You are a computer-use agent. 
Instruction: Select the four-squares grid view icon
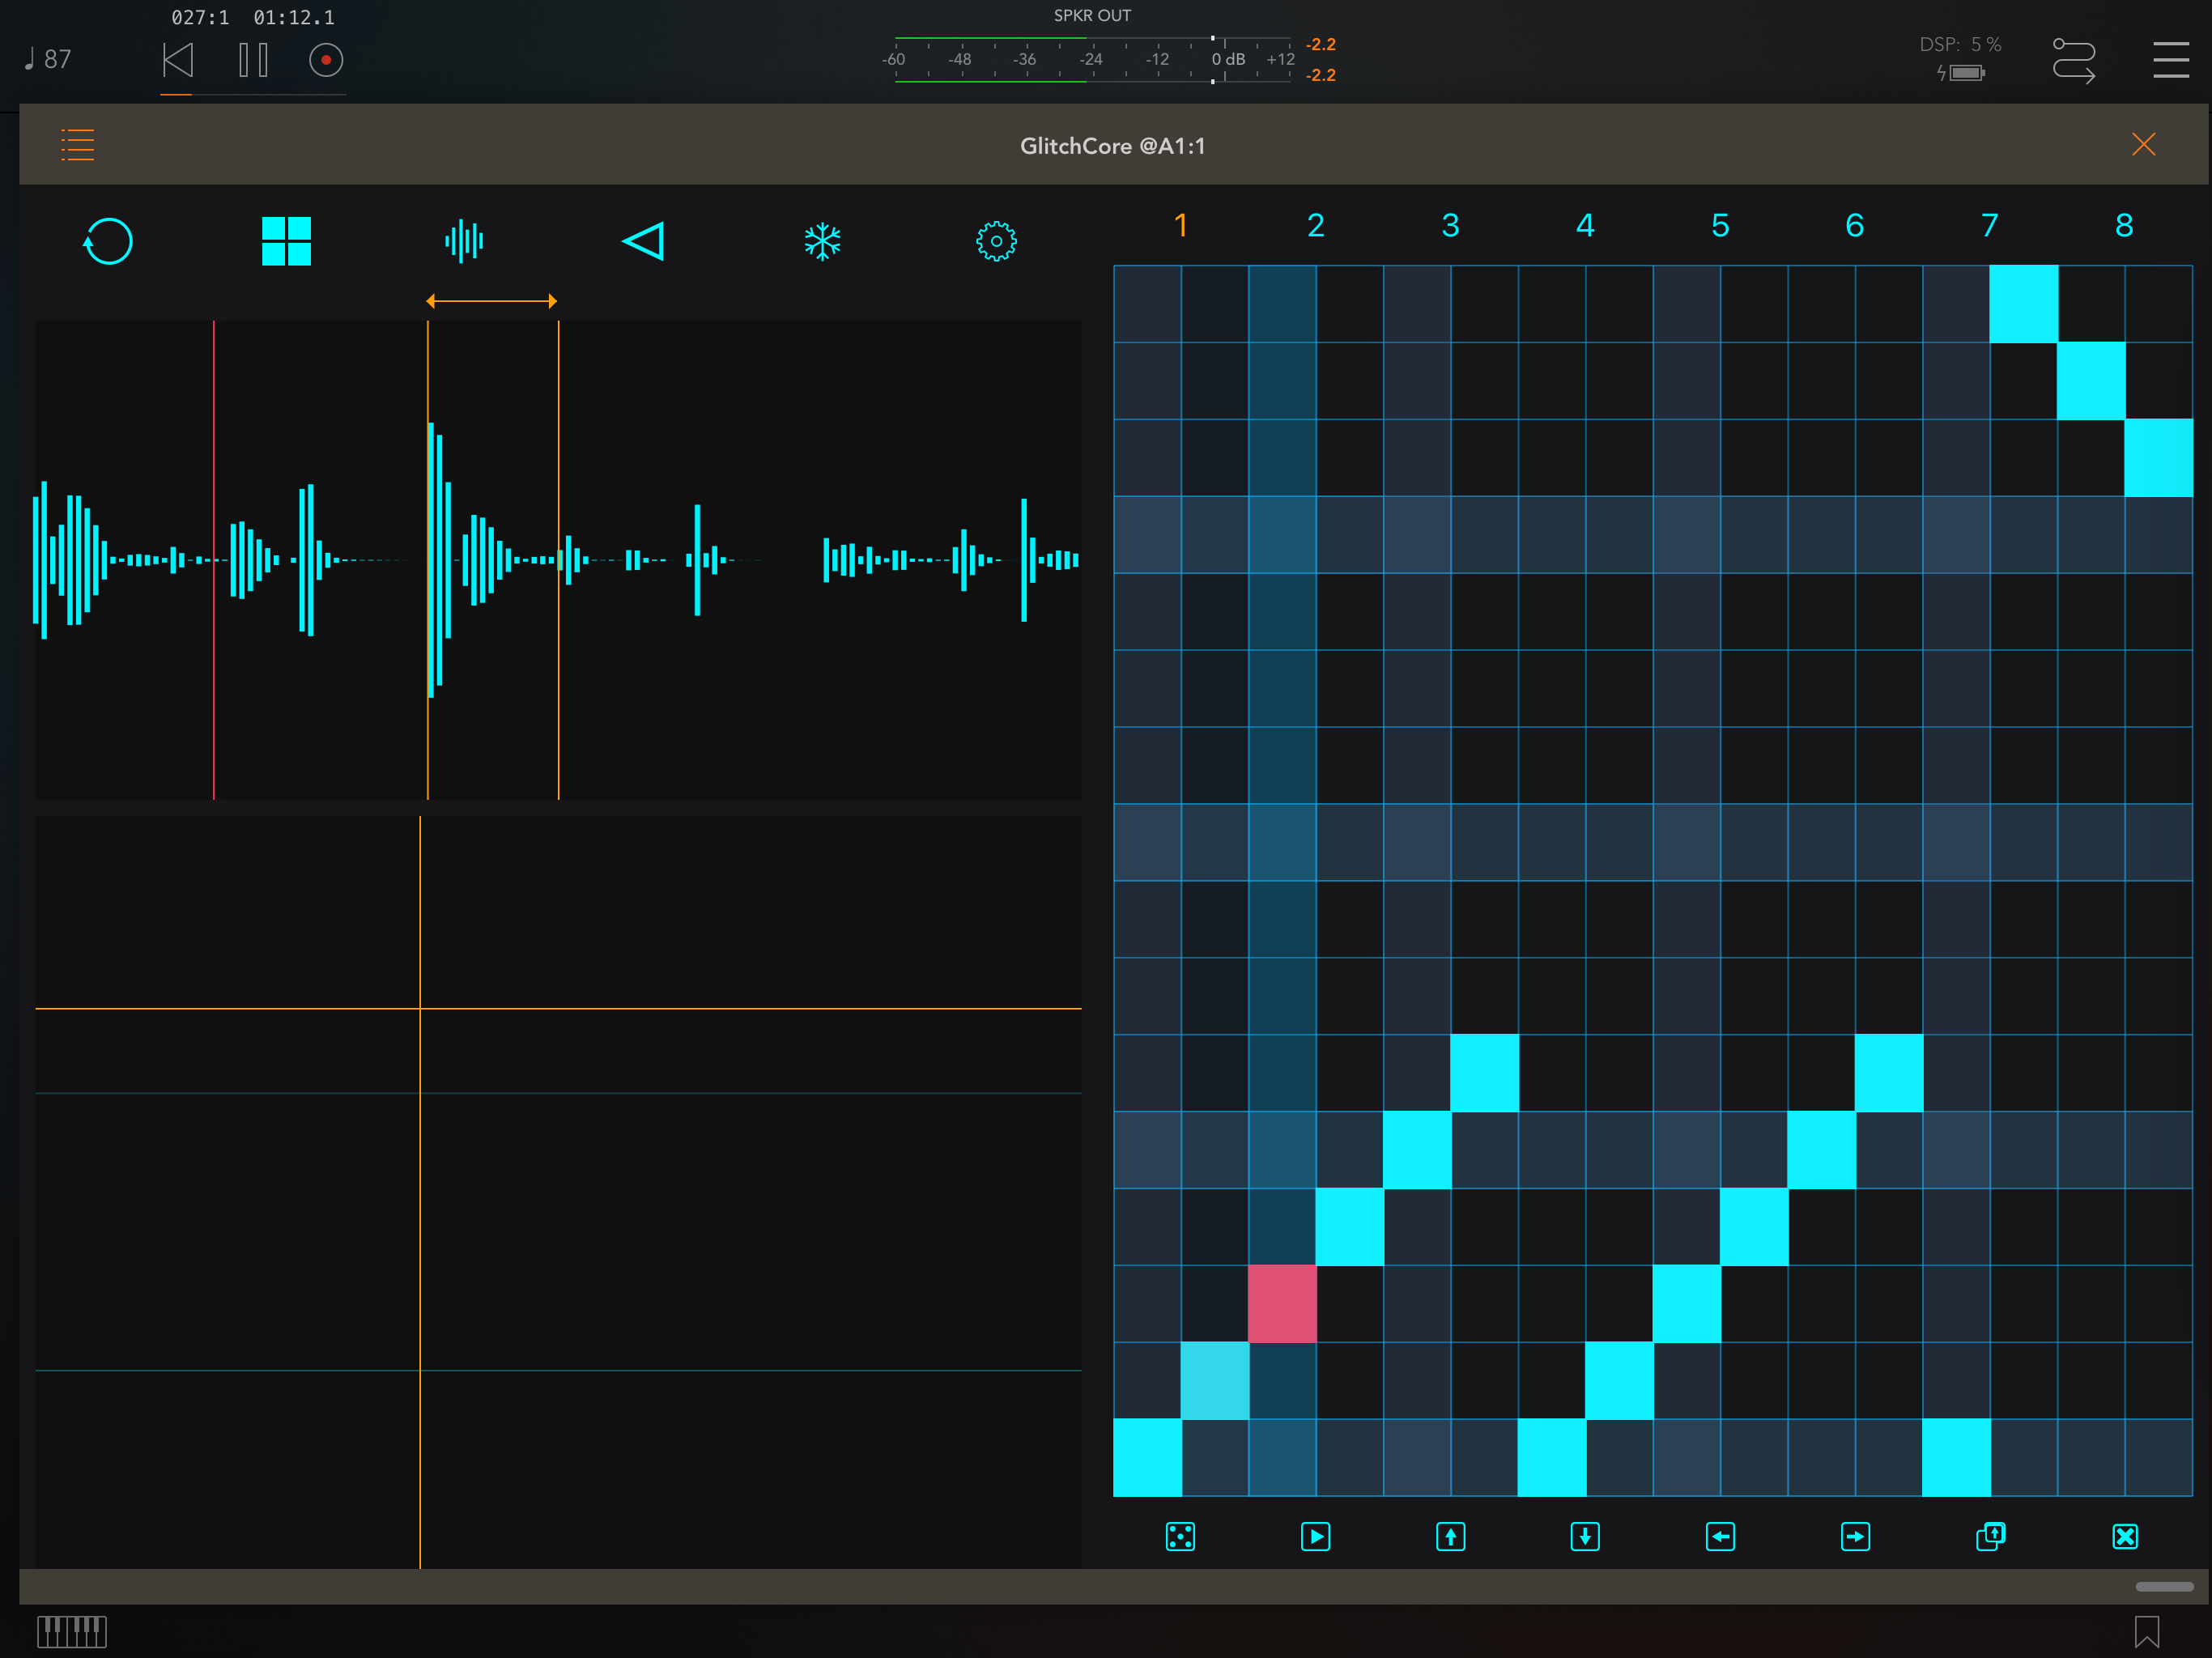[x=286, y=241]
